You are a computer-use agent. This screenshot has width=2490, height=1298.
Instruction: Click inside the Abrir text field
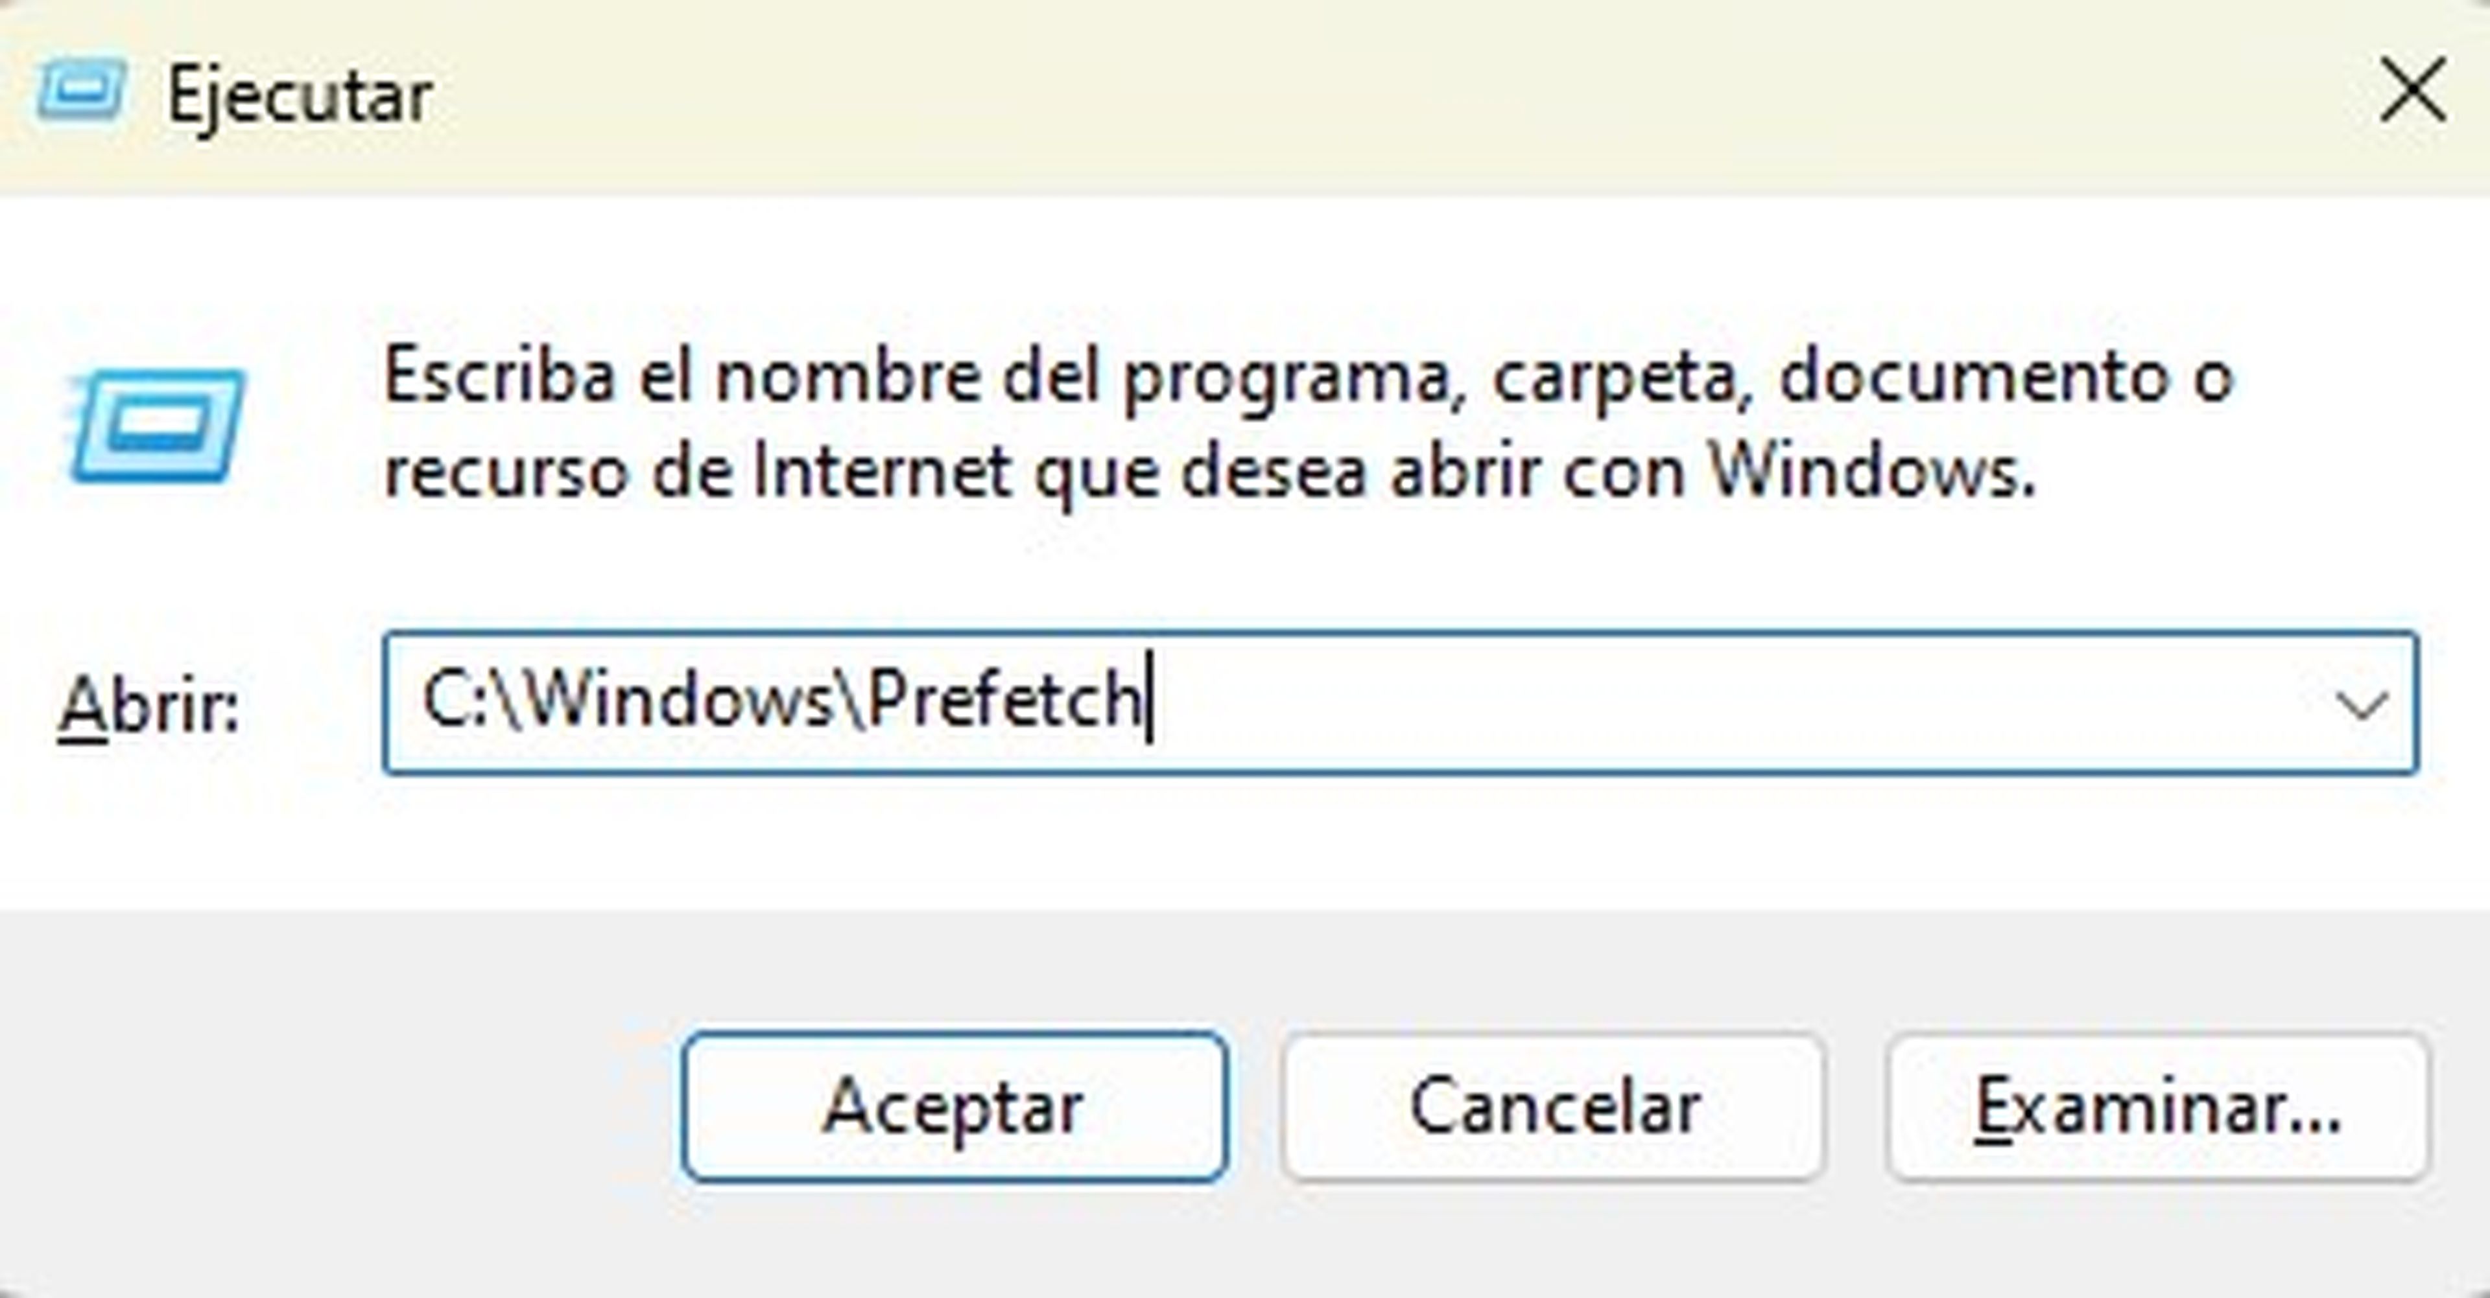coord(1643,703)
